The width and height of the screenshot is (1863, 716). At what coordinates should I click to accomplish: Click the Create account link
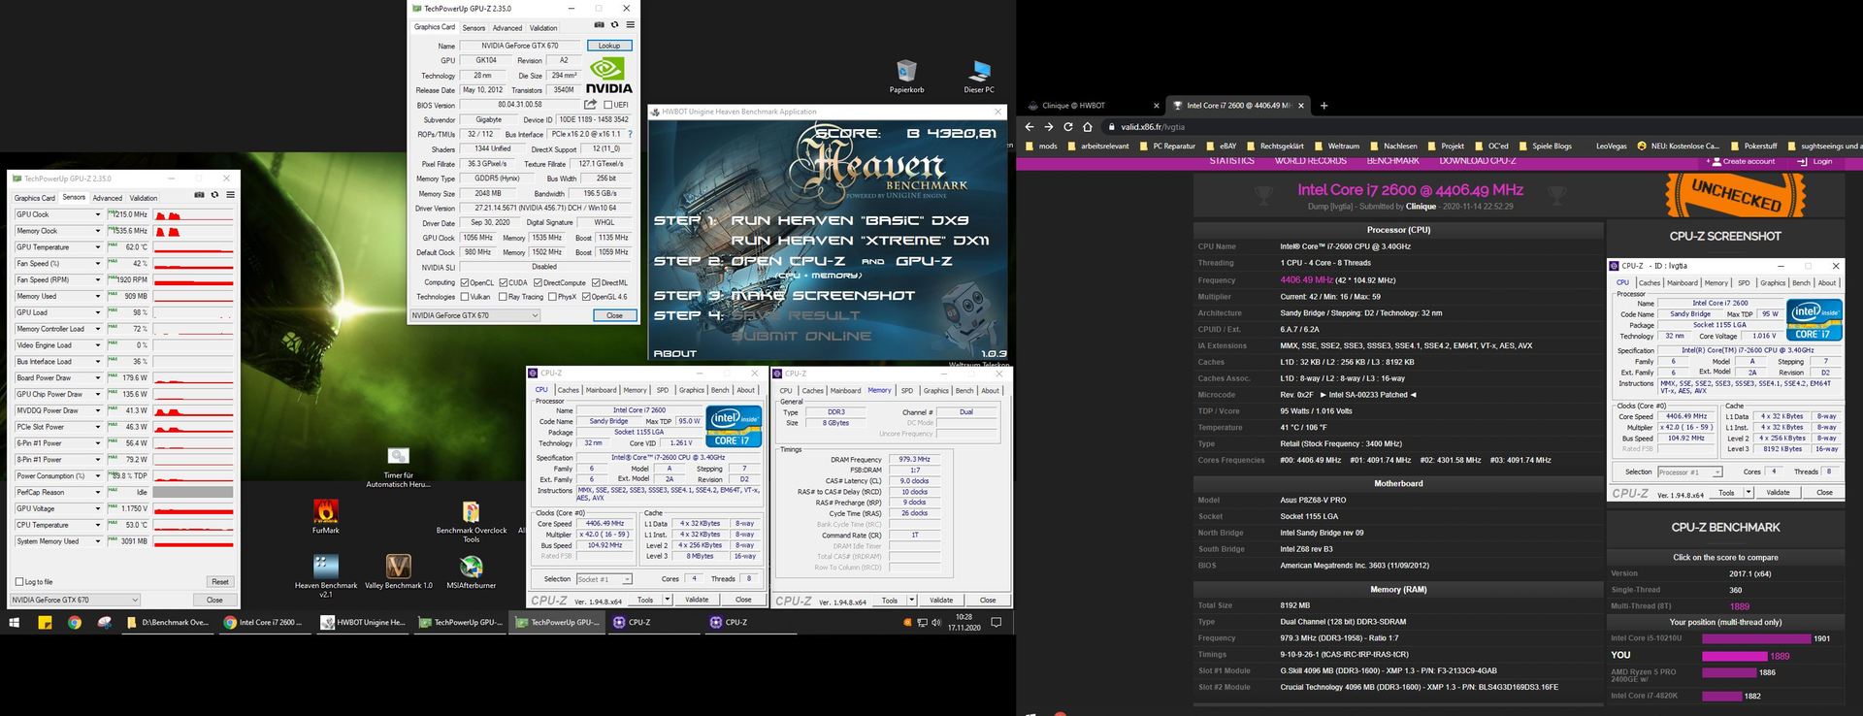point(1743,161)
